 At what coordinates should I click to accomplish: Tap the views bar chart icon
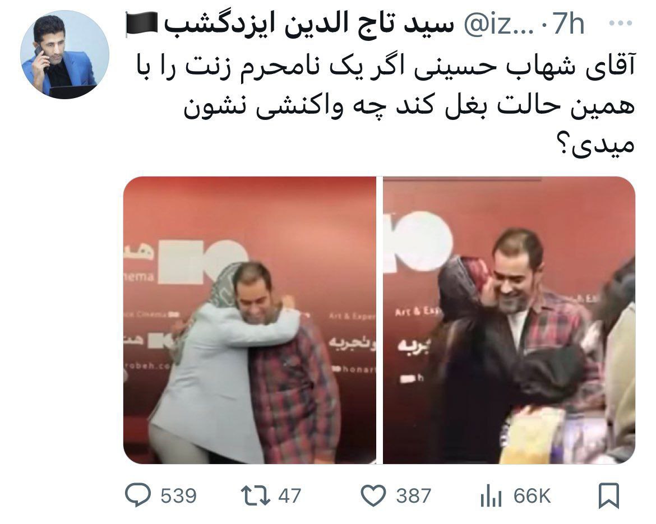[491, 496]
